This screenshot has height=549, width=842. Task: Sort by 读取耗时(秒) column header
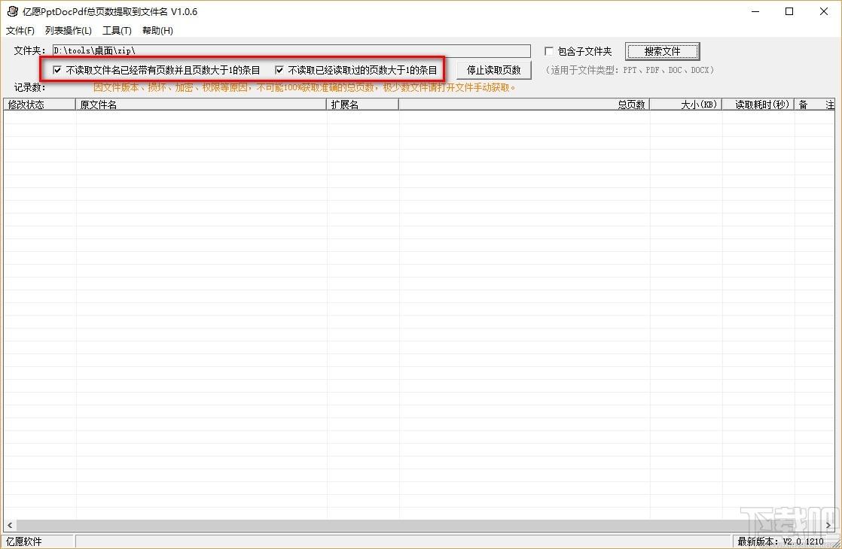point(758,105)
